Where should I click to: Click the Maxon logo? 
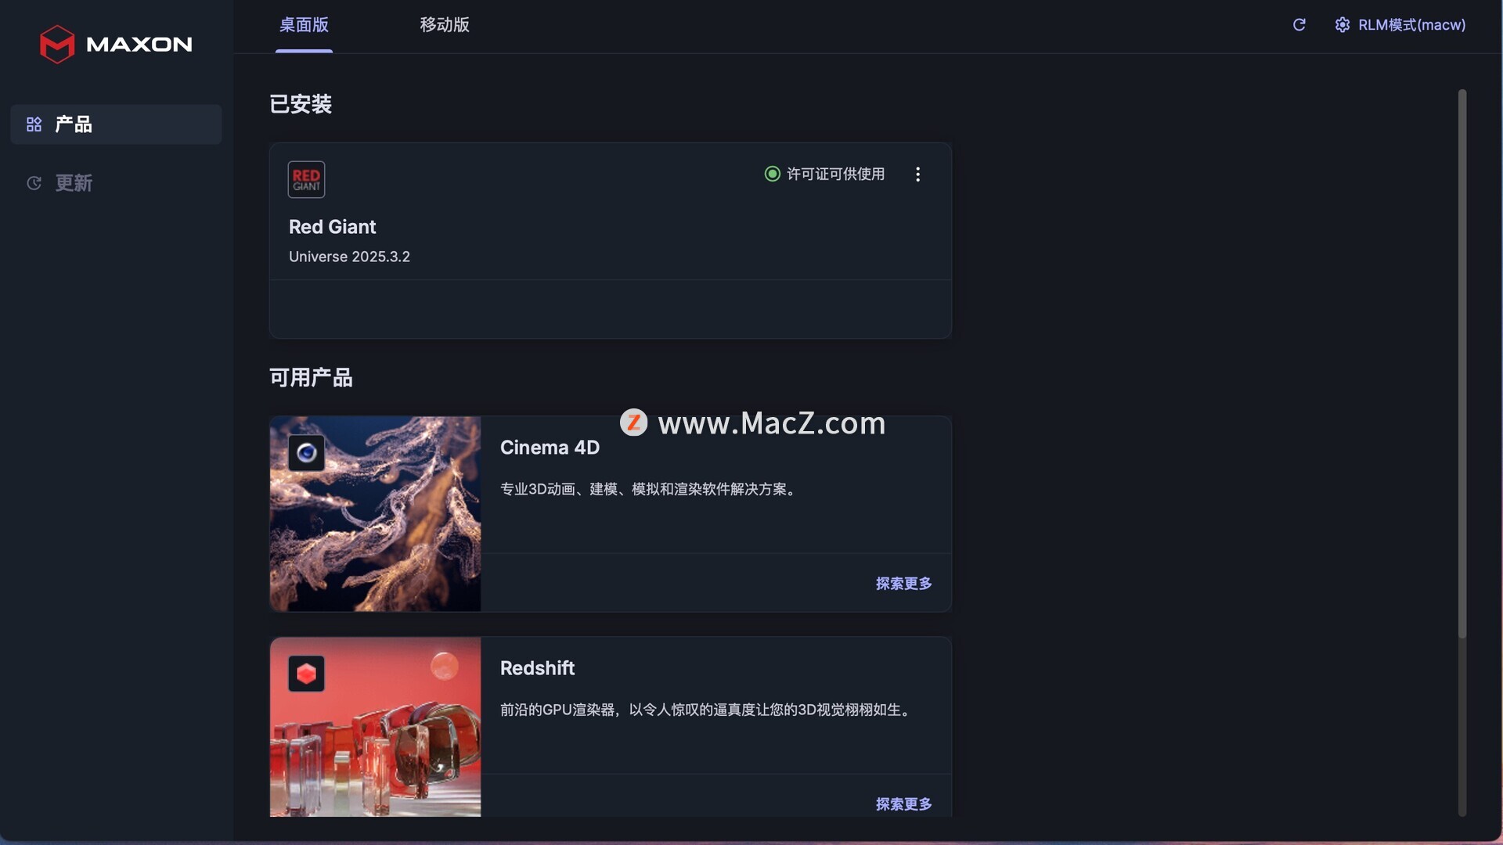click(x=116, y=44)
